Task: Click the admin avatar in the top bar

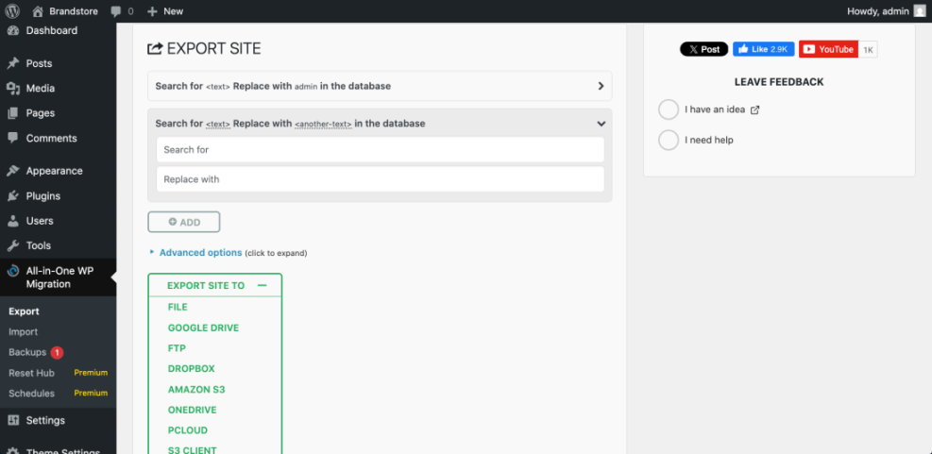Action: point(920,10)
